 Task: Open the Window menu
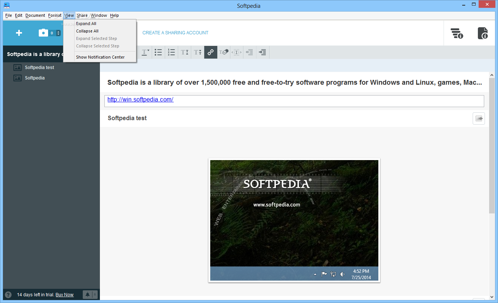pos(99,15)
